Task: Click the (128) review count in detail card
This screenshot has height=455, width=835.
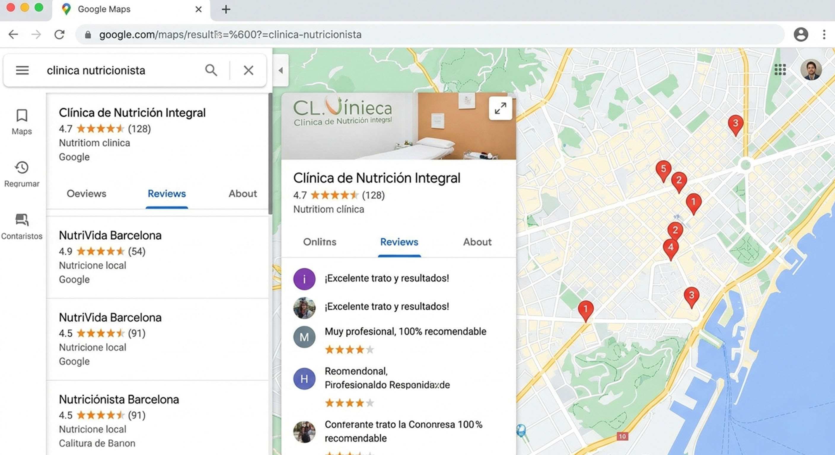Action: coord(373,195)
